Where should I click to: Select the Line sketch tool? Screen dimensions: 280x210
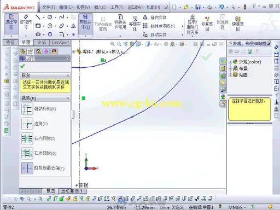point(38,17)
